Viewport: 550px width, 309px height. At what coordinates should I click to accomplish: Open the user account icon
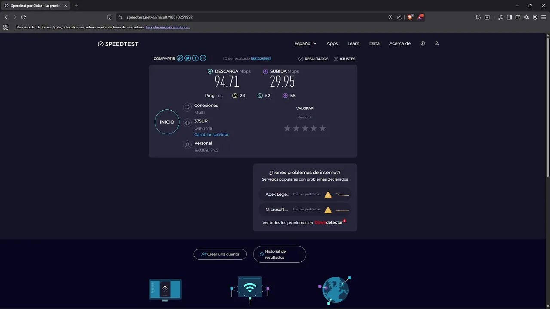pos(437,43)
